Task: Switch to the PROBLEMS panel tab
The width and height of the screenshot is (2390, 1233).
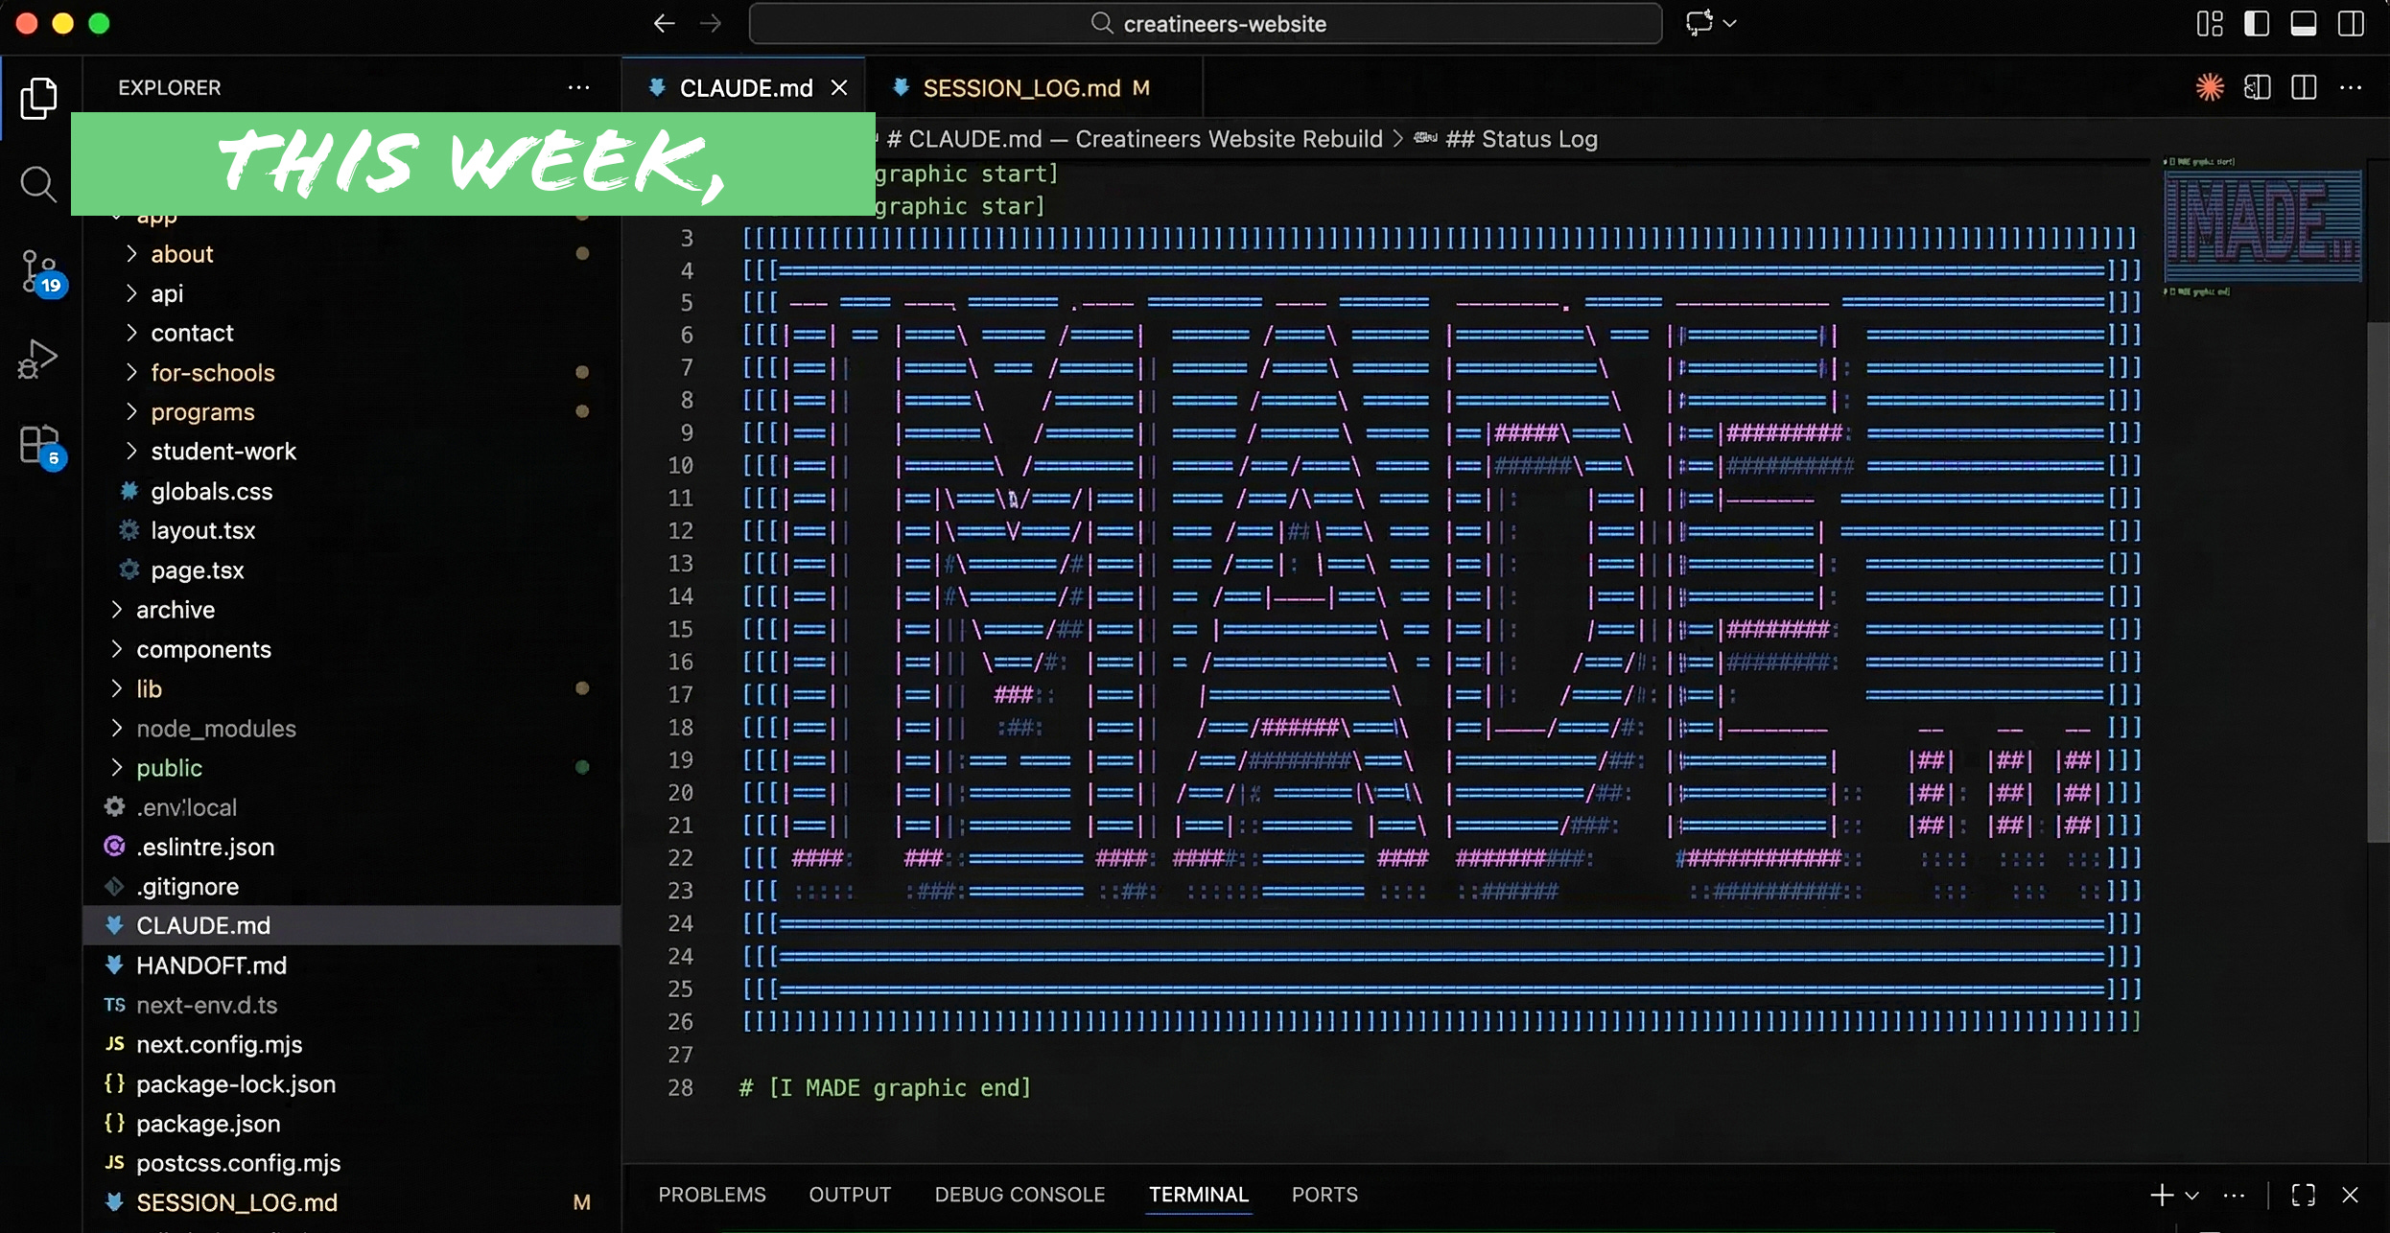Action: (x=712, y=1195)
